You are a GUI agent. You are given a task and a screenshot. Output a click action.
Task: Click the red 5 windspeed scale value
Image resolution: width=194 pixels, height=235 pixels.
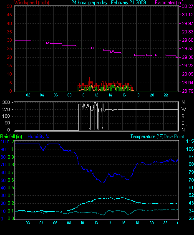pos(10,83)
